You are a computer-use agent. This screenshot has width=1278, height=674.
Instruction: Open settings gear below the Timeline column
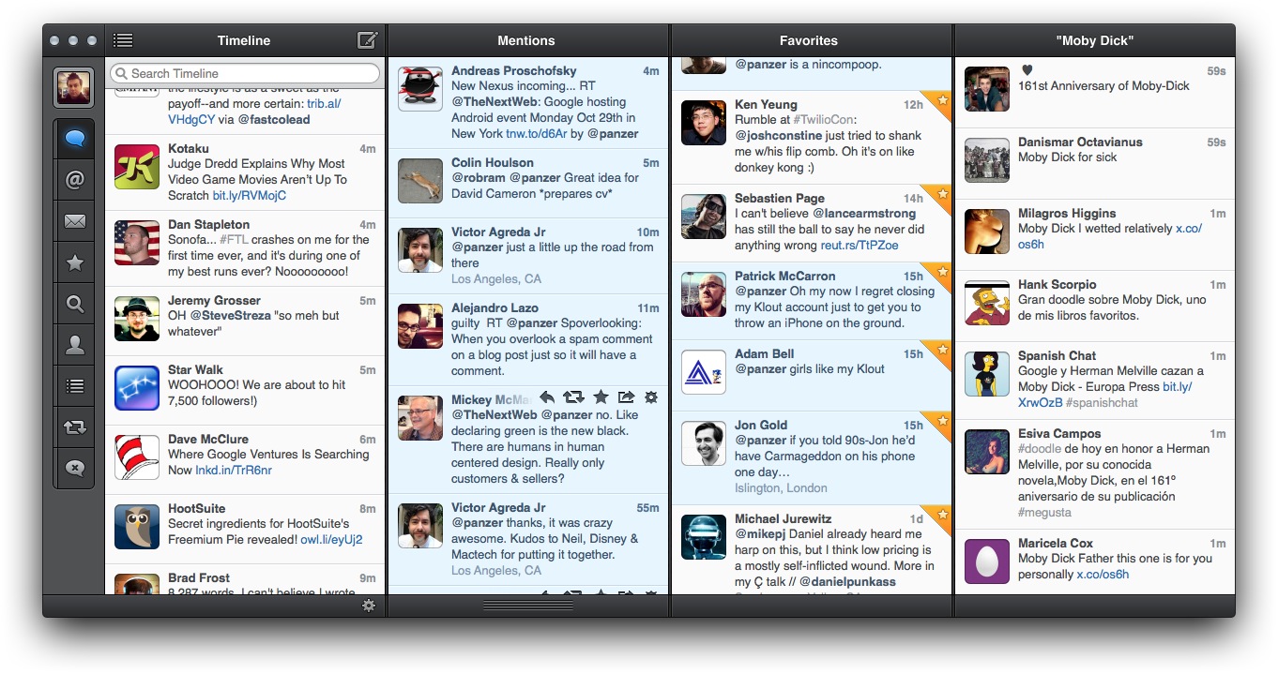(369, 606)
